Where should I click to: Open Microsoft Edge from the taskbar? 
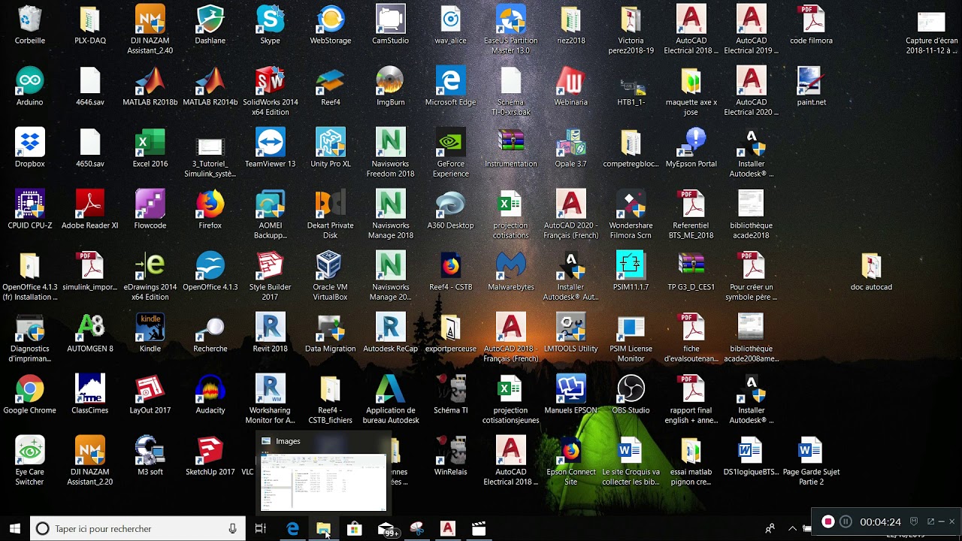(x=292, y=529)
